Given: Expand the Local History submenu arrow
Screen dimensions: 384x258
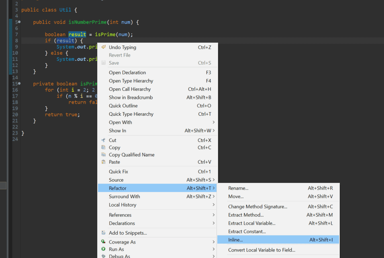Looking at the screenshot, I should pos(214,205).
